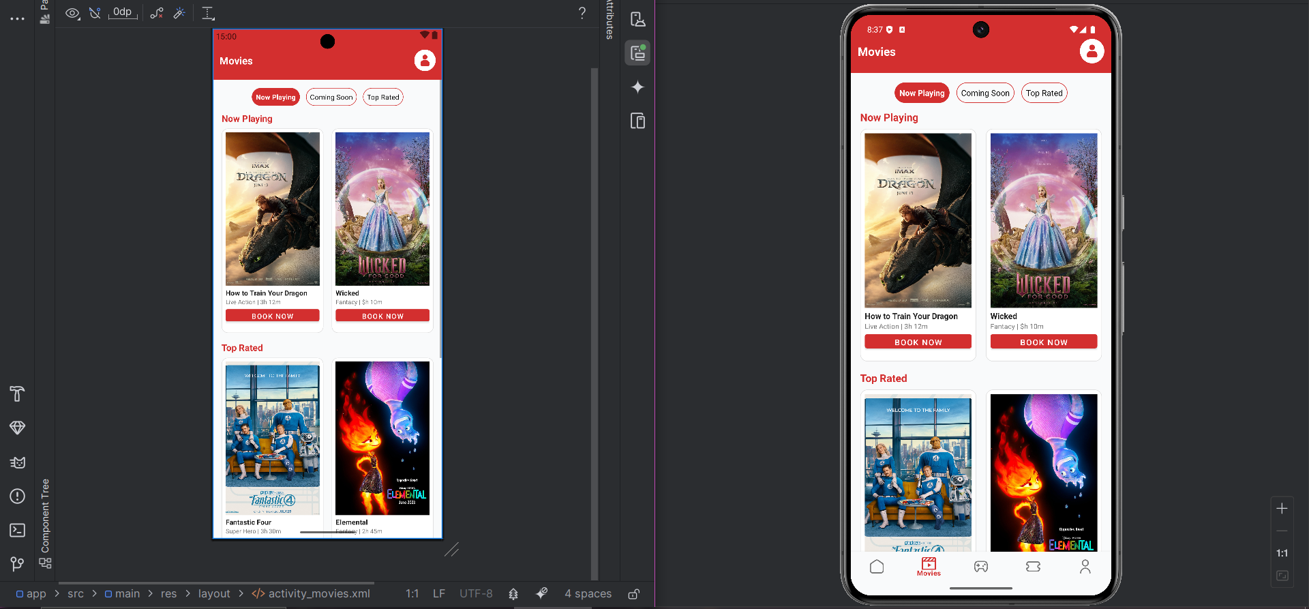
Task: Tap the ticket icon in emulator bottom navigation
Action: [1033, 567]
